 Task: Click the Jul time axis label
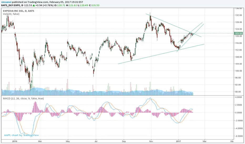[x=96, y=141]
